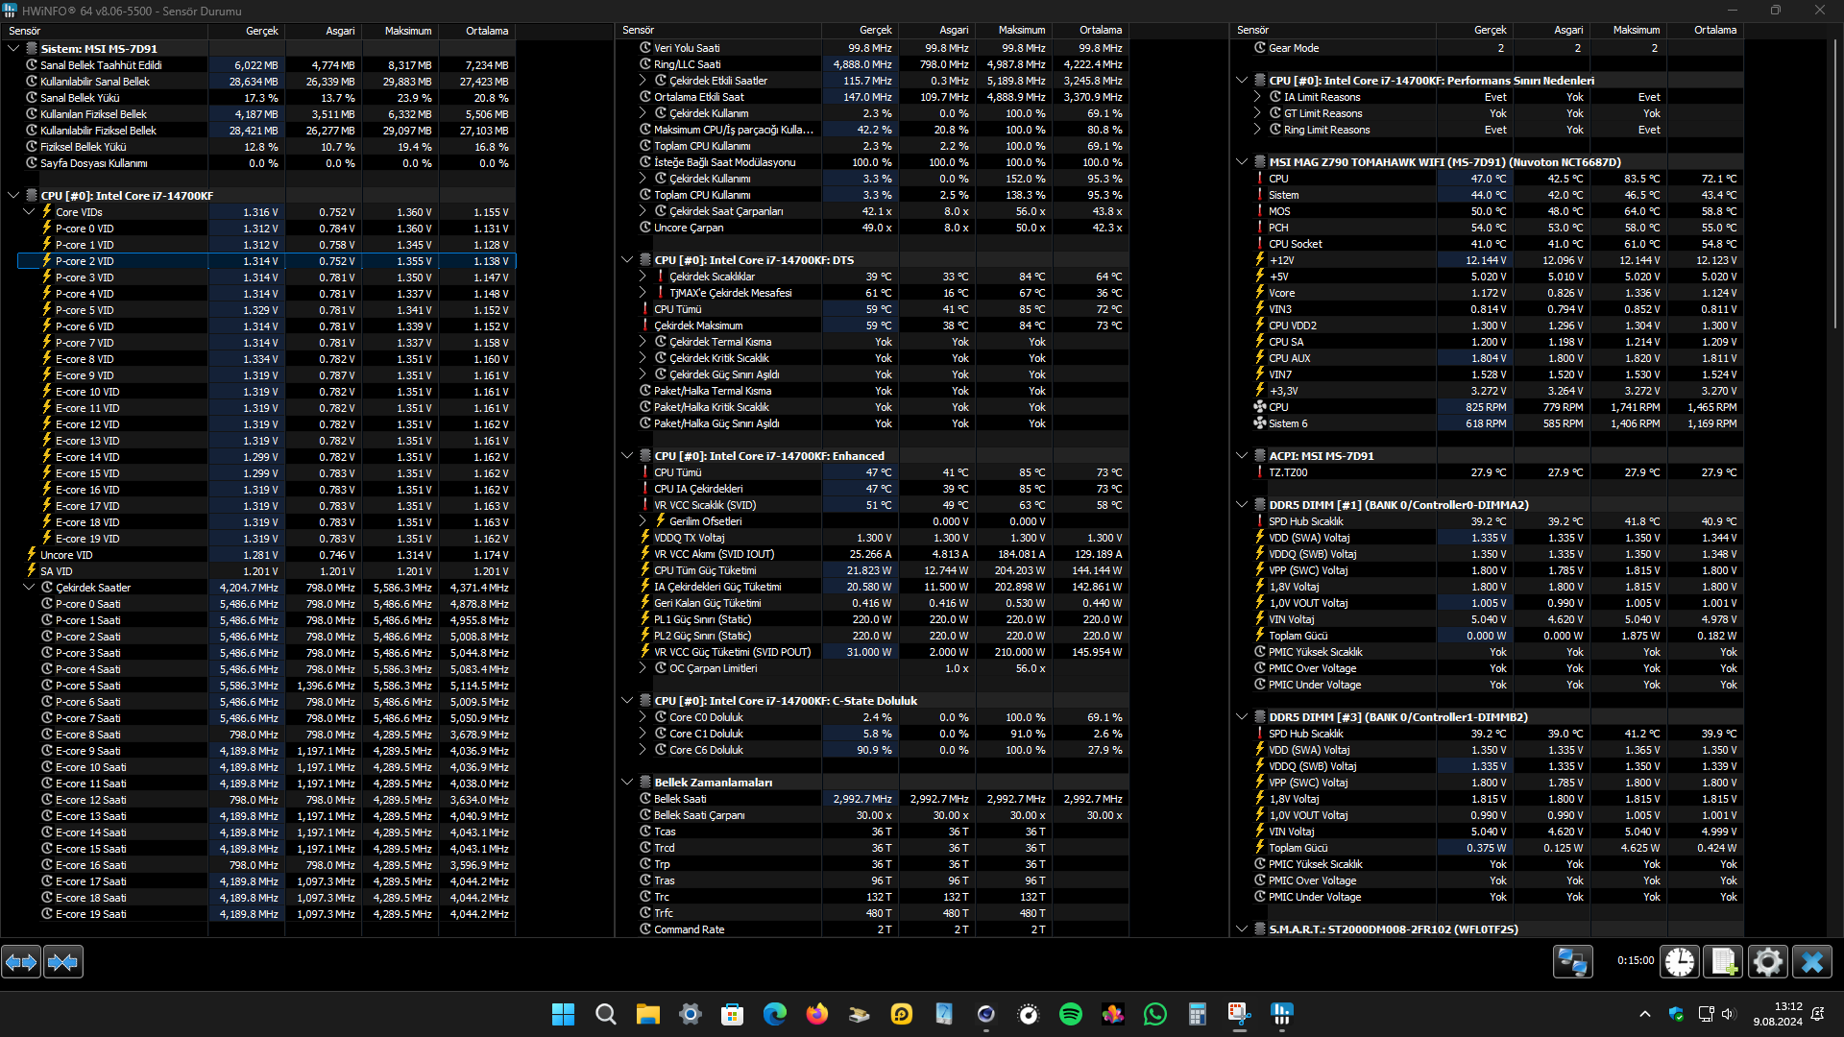Open sensor settings gear in HWiNFO toolbar
Viewport: 1844px width, 1037px height.
click(x=1767, y=961)
